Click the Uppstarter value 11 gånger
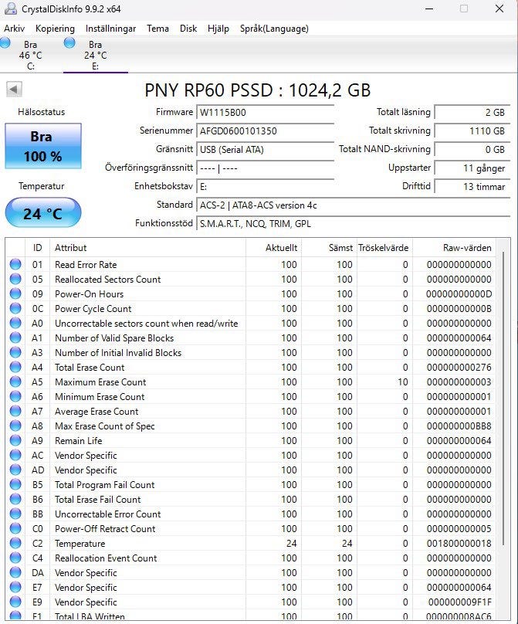The image size is (518, 624). coord(472,168)
